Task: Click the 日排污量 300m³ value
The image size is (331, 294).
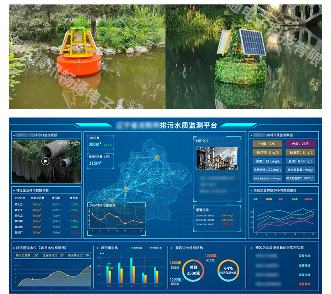Action: click(95, 144)
